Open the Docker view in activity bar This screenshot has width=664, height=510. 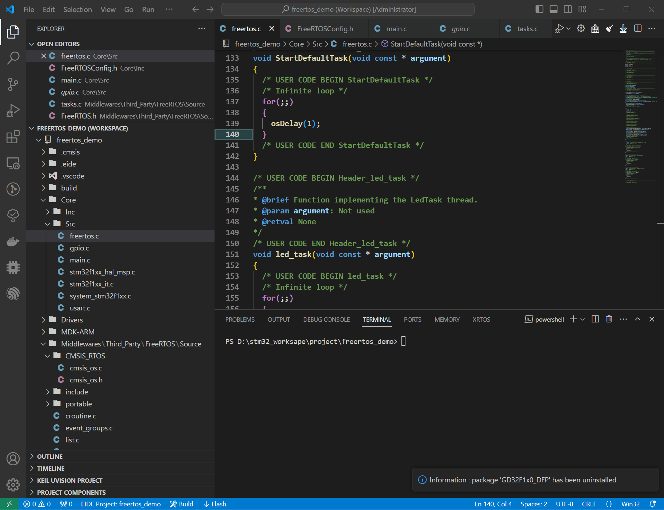coord(13,241)
